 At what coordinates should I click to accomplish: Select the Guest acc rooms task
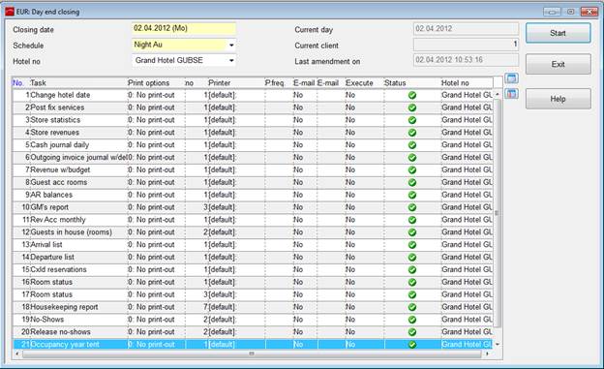(x=253, y=182)
